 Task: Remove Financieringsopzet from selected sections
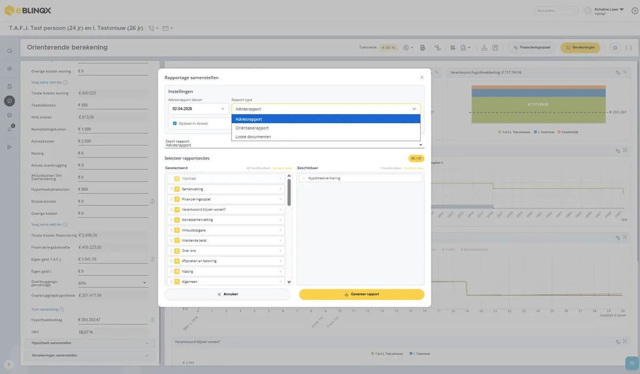pyautogui.click(x=281, y=200)
